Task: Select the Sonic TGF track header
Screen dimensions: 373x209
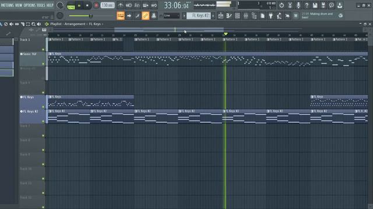Action: (32, 59)
